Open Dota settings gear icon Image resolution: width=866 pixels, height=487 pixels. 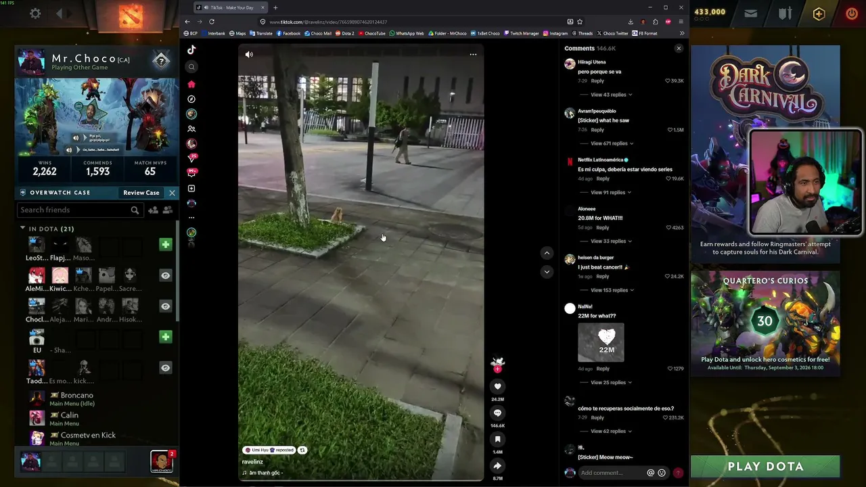click(35, 14)
